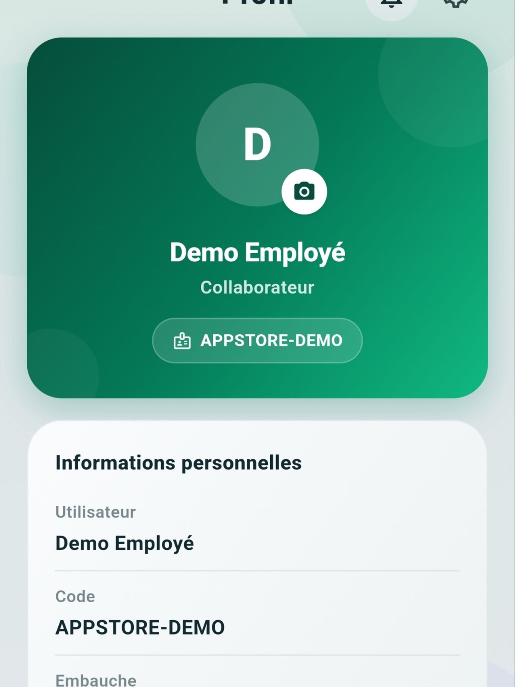Select the Code value "APPSTORE-DEMO"
Screen dimensions: 515x687
click(140, 627)
